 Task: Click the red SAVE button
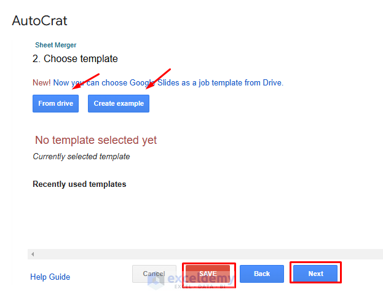tap(208, 274)
